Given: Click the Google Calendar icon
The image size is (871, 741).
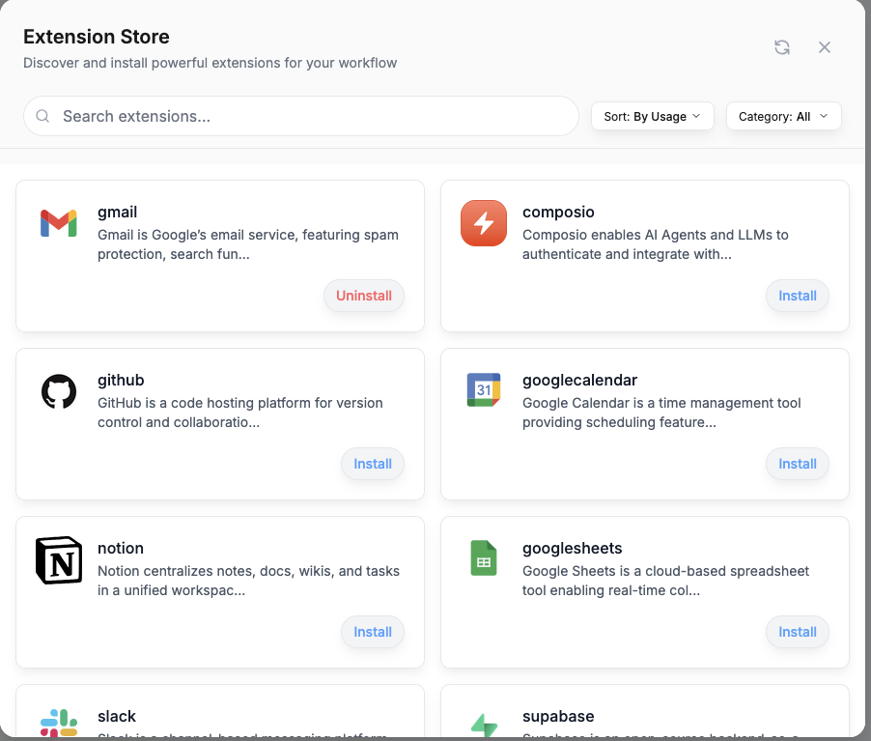Looking at the screenshot, I should [x=483, y=389].
